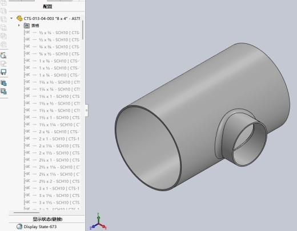Image resolution: width=297 pixels, height=231 pixels.
Task: Click the configuration icon of ½ x ¼ - SCH10 row
Action: coord(27,32)
